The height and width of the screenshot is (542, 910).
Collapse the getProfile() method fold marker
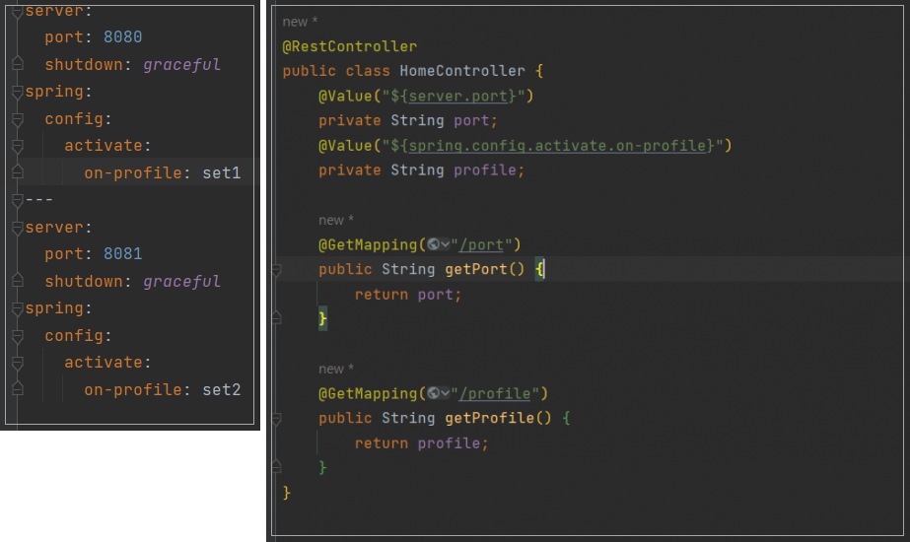pyautogui.click(x=277, y=419)
